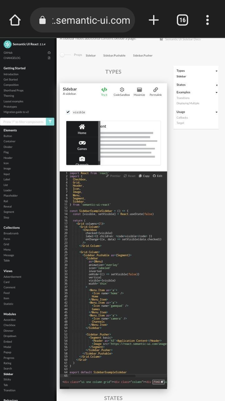Jump to Callbacks usage section
The image size is (225, 401).
point(182,118)
